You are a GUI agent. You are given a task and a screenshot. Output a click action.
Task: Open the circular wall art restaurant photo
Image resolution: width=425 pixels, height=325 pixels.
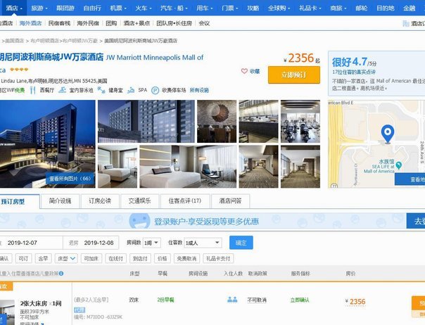pyautogui.click(x=217, y=121)
